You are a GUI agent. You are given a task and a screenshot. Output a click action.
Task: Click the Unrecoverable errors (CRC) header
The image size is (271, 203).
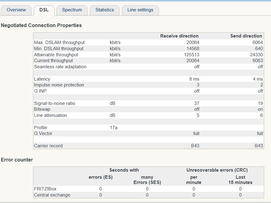(x=217, y=170)
